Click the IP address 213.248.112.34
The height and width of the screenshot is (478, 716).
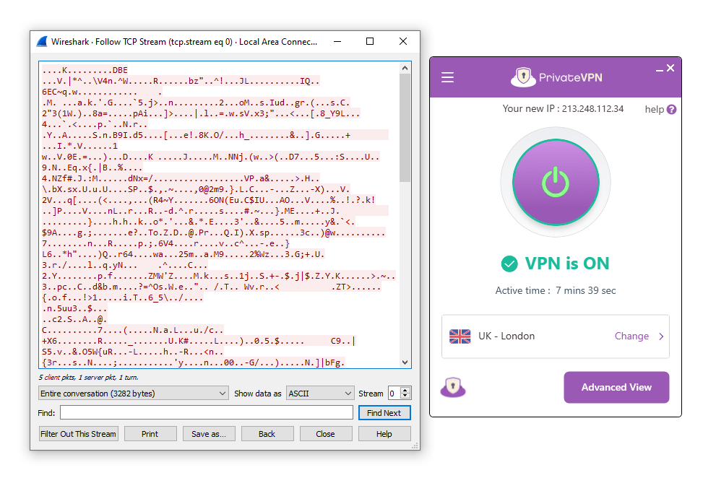[592, 108]
